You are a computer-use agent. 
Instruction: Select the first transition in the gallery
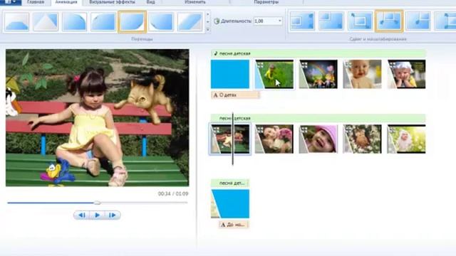[17, 21]
